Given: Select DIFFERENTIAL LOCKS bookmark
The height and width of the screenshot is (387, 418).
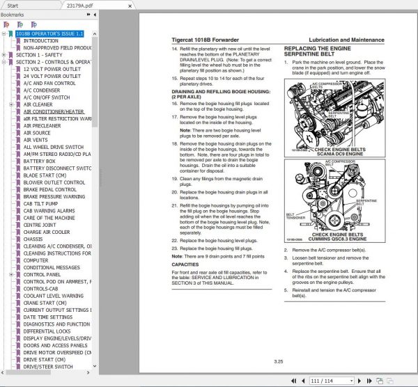Looking at the screenshot, I should 47,331.
